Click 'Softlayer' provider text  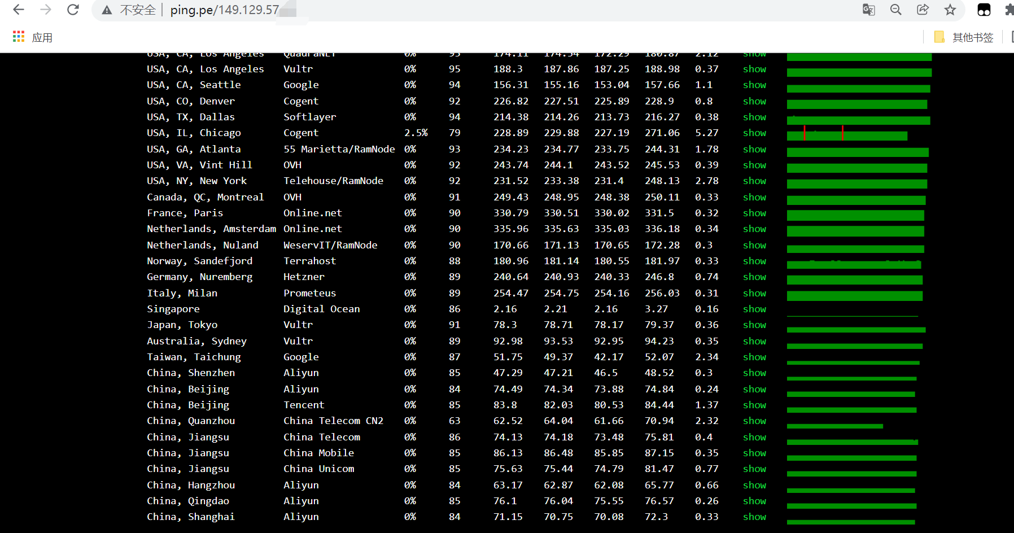click(x=309, y=117)
